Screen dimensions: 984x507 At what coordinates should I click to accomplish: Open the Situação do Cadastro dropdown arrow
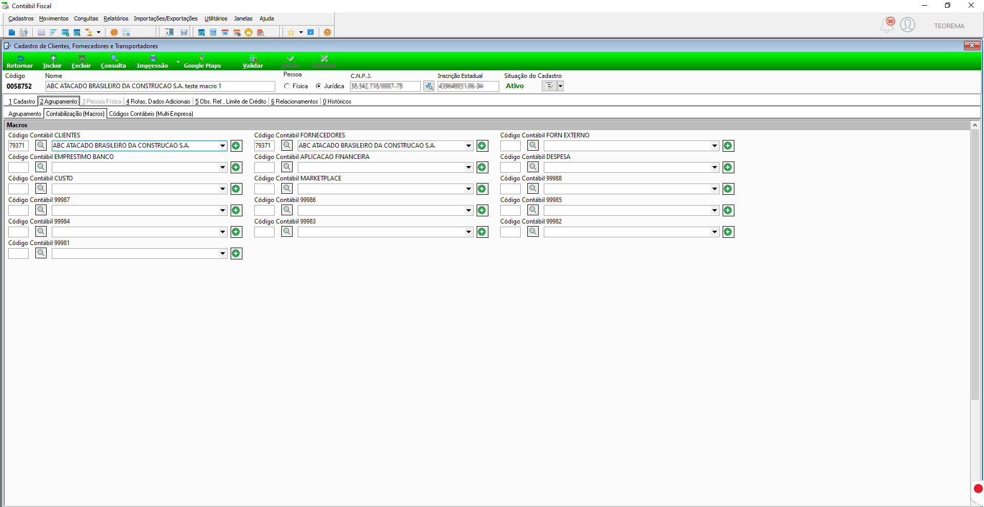[560, 86]
